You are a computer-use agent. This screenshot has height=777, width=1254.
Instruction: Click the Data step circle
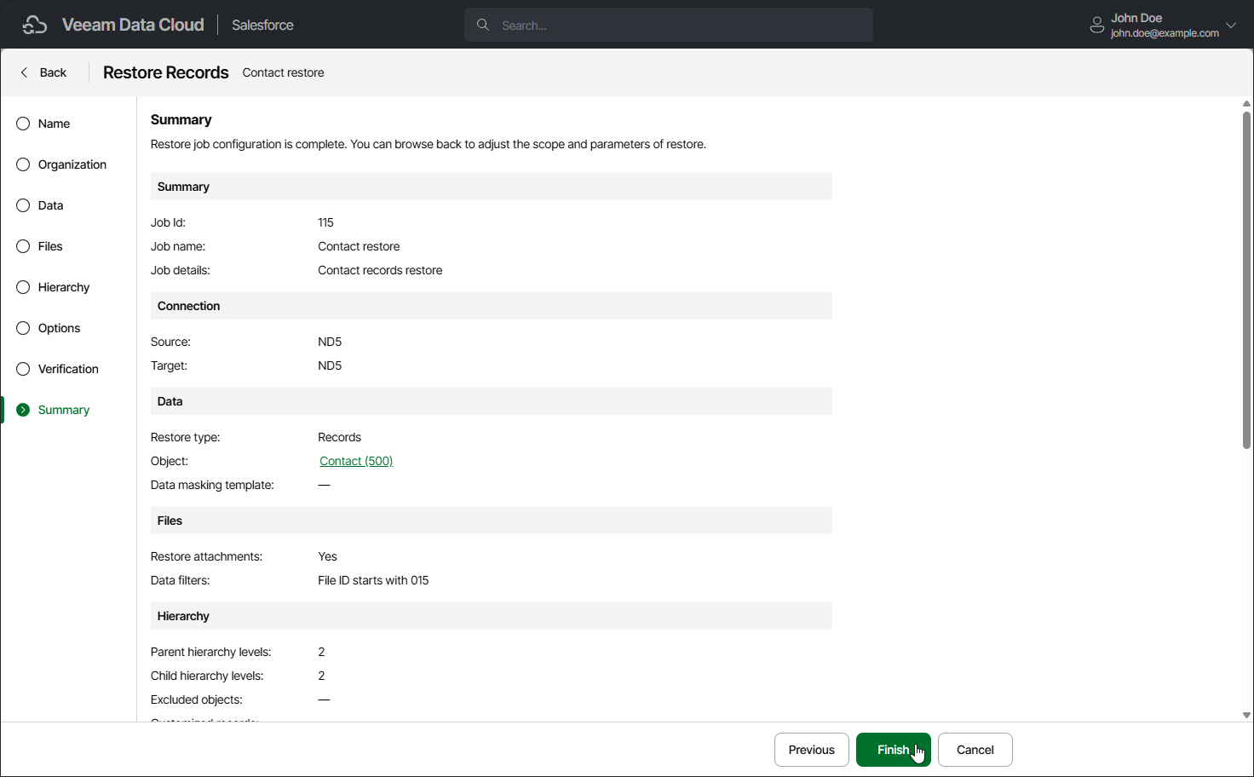tap(23, 205)
